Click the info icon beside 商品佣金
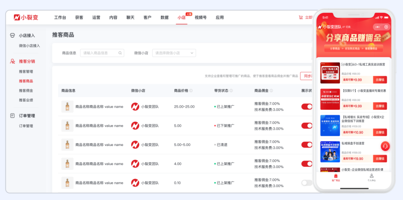The height and width of the screenshot is (200, 403). [x=271, y=91]
